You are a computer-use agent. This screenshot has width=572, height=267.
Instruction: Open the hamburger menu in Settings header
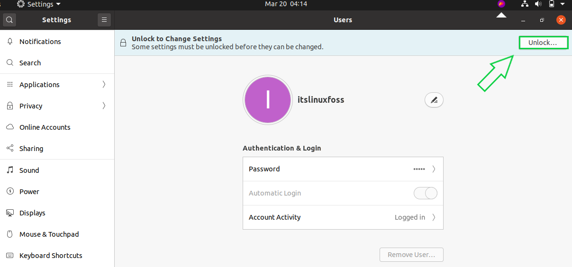104,20
